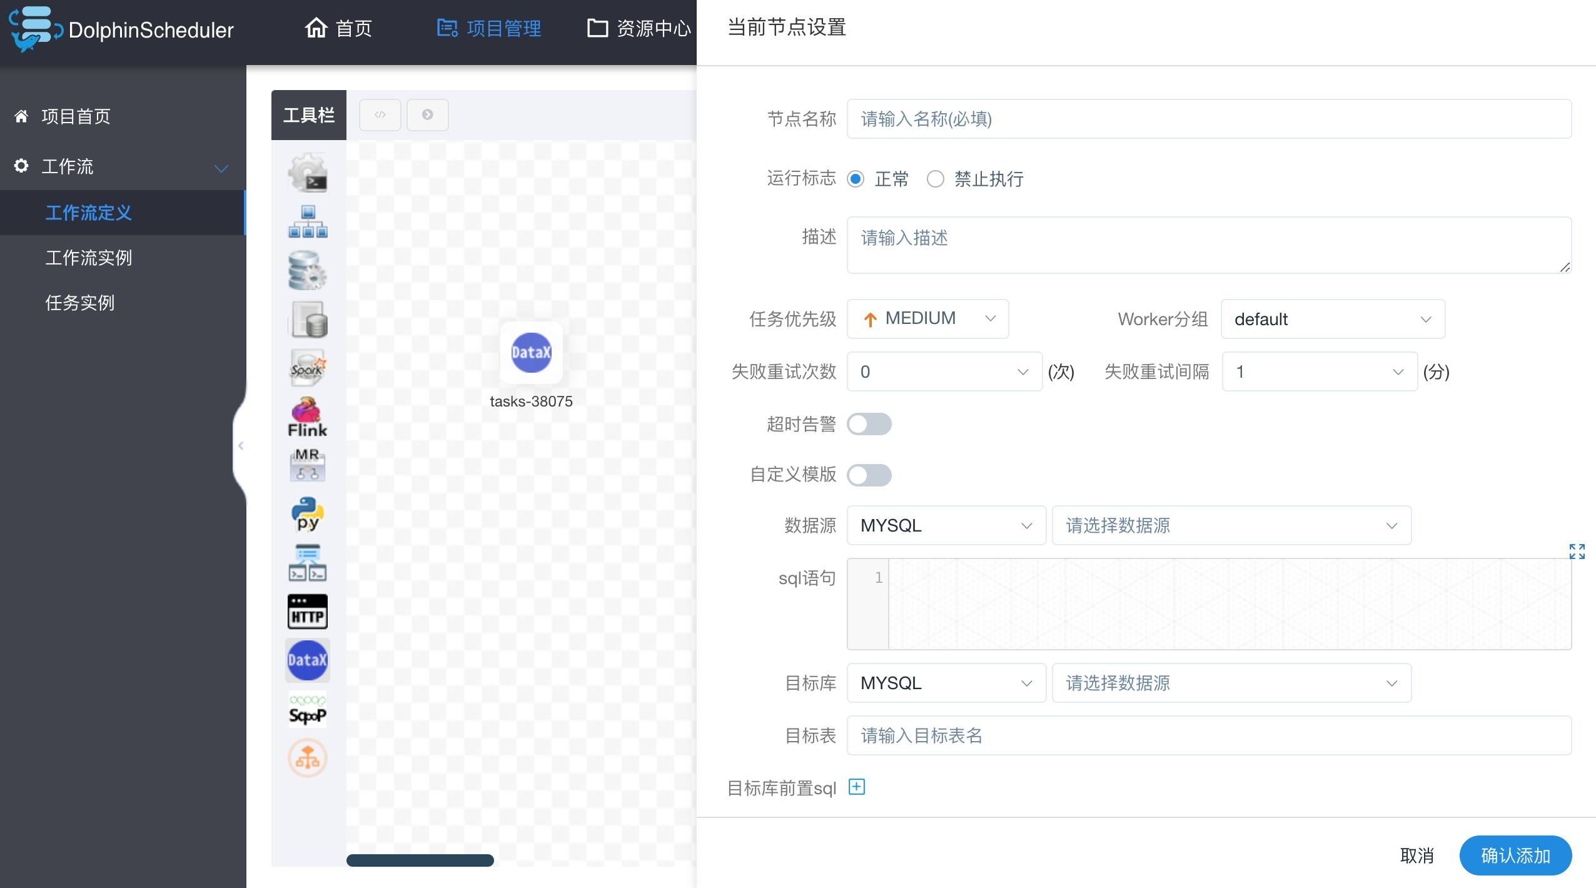Select the Shell task icon in the toolbar
This screenshot has height=888, width=1596.
[307, 173]
